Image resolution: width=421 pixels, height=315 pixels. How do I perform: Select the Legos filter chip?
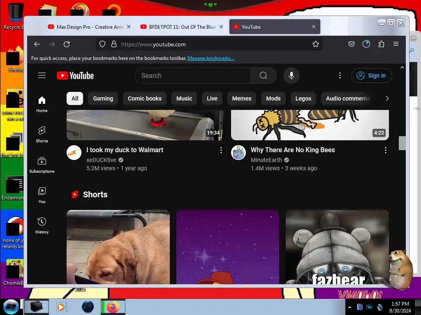pos(303,98)
